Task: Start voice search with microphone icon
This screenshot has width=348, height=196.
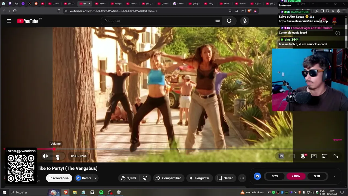Action: (x=245, y=21)
